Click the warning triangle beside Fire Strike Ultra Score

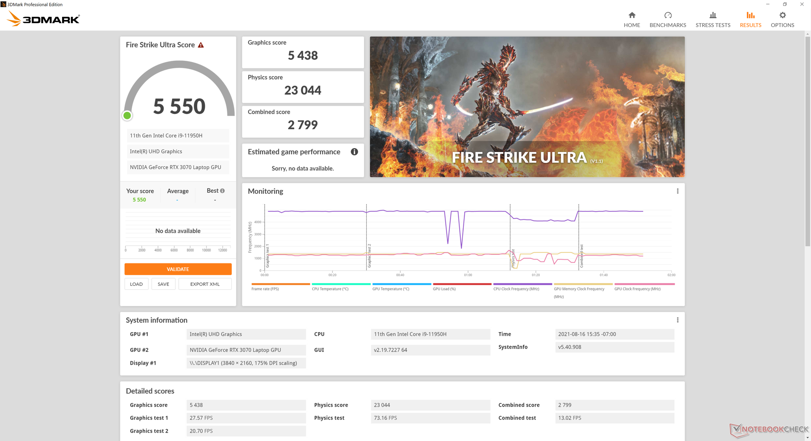pyautogui.click(x=201, y=45)
